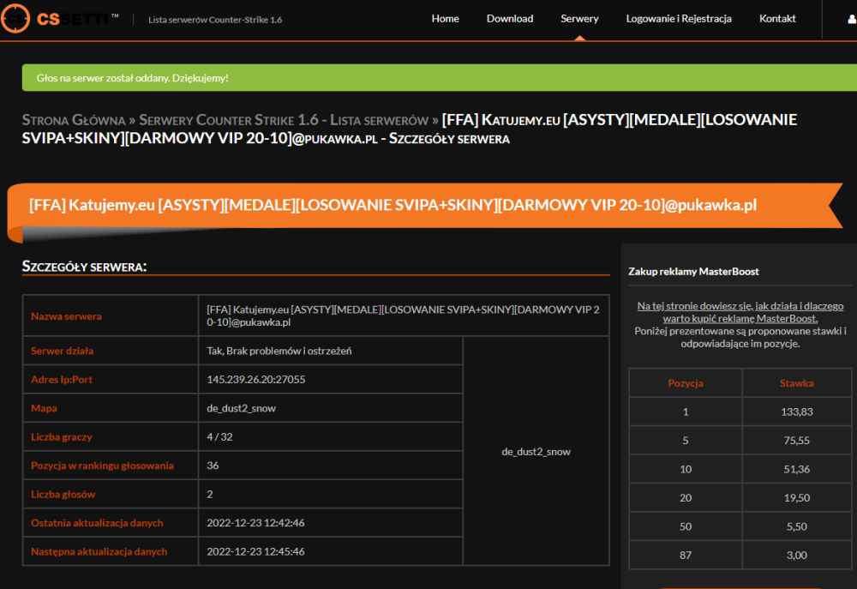Screen dimensions: 857x589
Task: Click the Szczegóły serwera section heading
Action: [x=84, y=267]
